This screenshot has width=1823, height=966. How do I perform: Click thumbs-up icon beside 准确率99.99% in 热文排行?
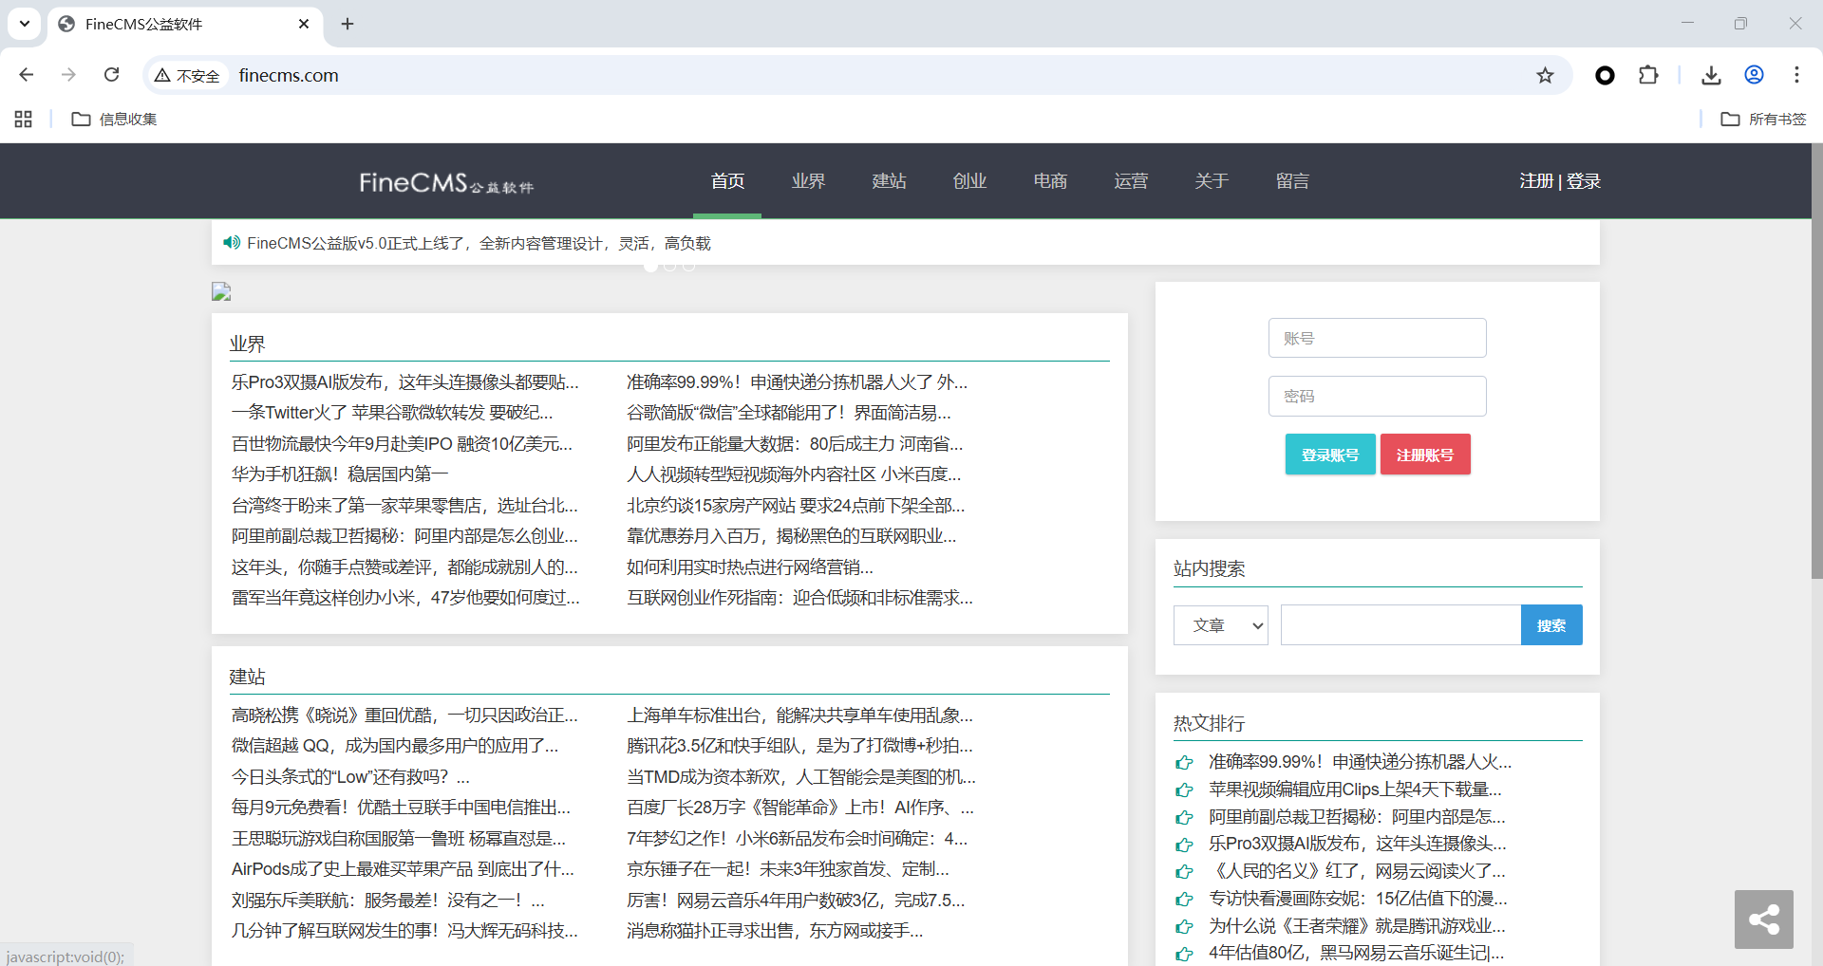tap(1184, 762)
